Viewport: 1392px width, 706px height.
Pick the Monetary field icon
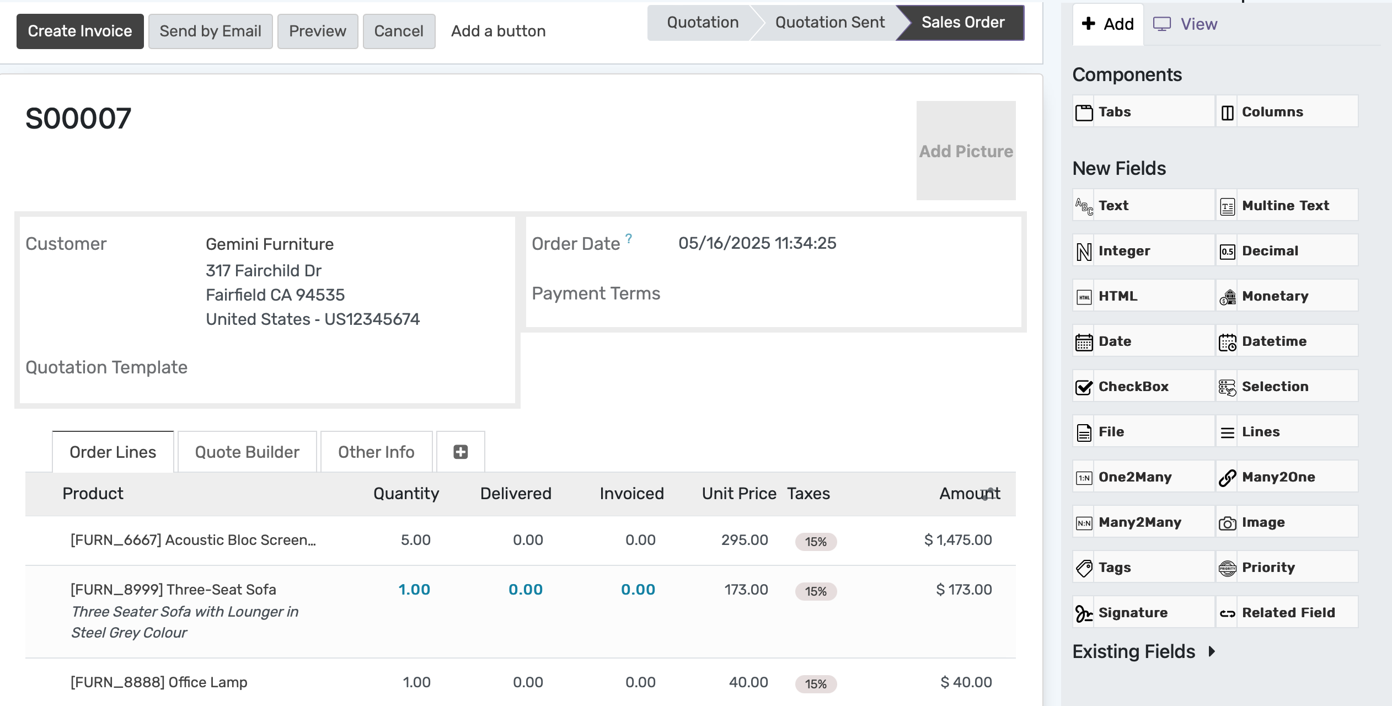click(1227, 296)
